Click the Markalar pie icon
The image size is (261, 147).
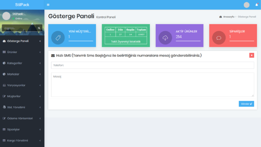(x=4, y=74)
